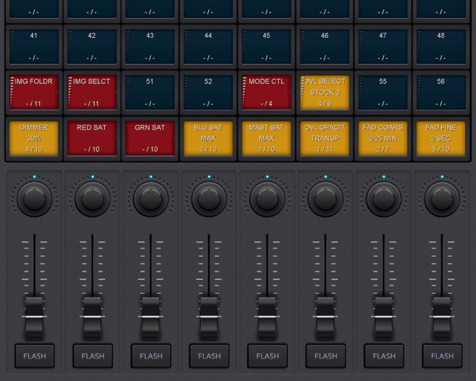Click empty cell 46
476x381 pixels.
324,46
